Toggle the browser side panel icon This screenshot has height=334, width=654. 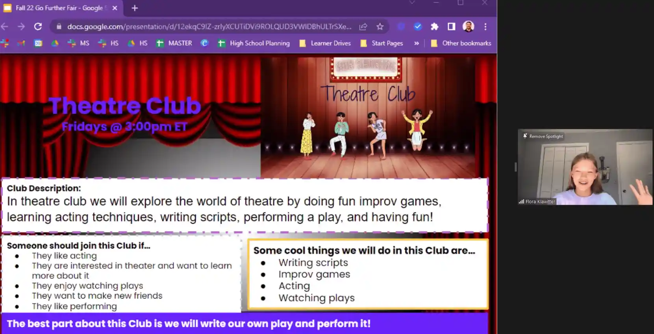pyautogui.click(x=451, y=26)
